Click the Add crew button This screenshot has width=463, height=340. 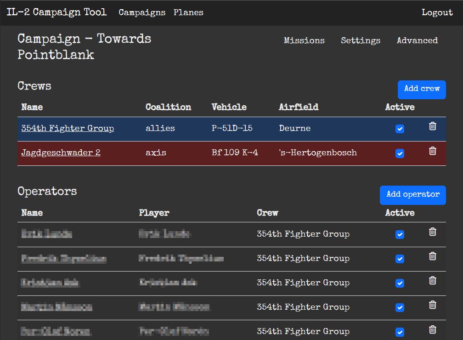click(422, 89)
